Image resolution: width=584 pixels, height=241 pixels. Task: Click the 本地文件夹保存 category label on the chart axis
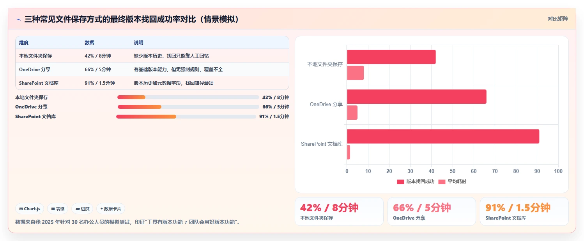point(325,65)
